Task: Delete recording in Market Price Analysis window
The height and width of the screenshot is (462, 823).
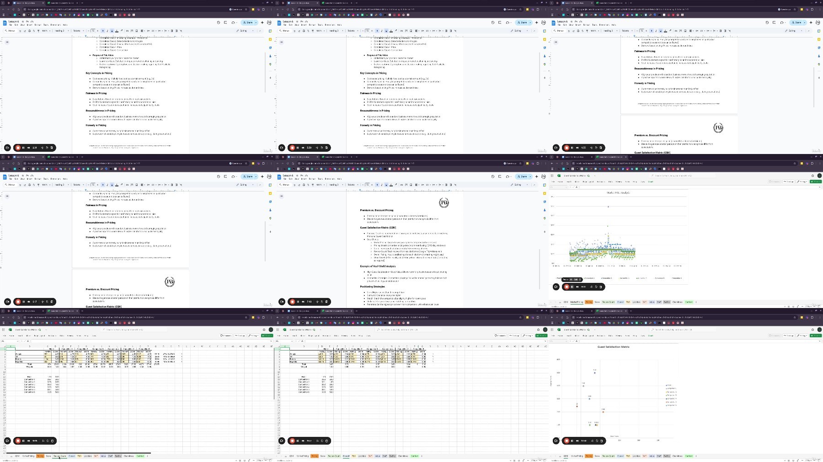Action: click(x=601, y=287)
